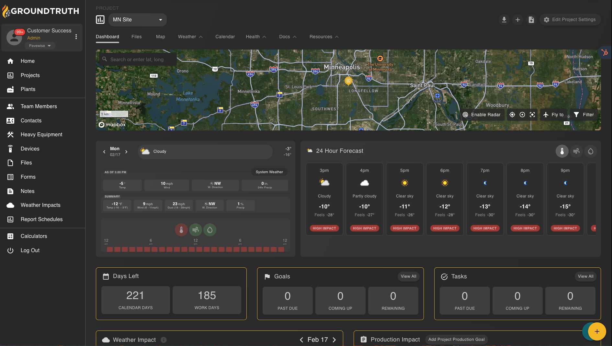Open the user options three-dot menu
The image size is (612, 346).
[x=76, y=37]
